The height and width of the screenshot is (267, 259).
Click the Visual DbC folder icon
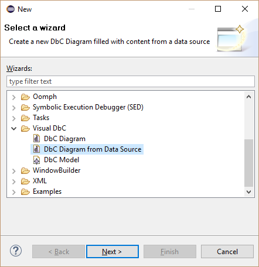(x=25, y=128)
